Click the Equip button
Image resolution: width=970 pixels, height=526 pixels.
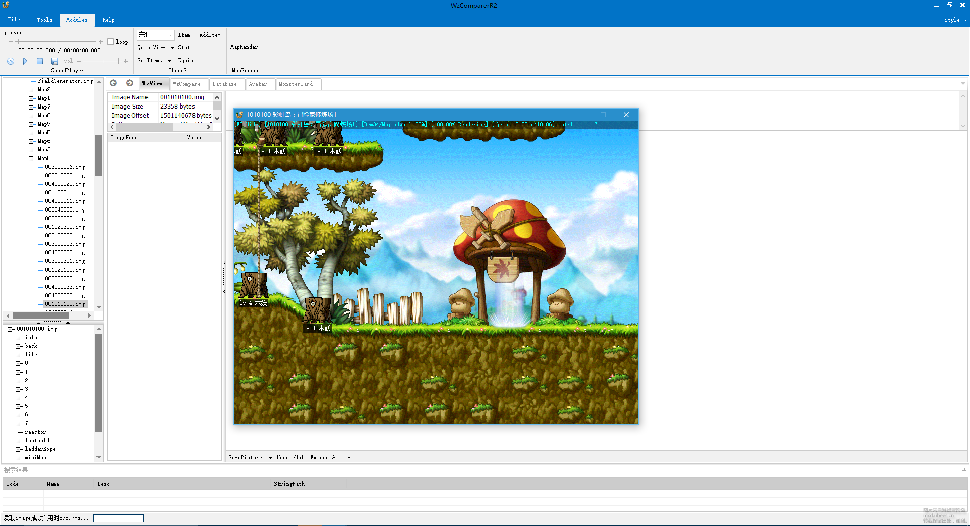point(185,61)
